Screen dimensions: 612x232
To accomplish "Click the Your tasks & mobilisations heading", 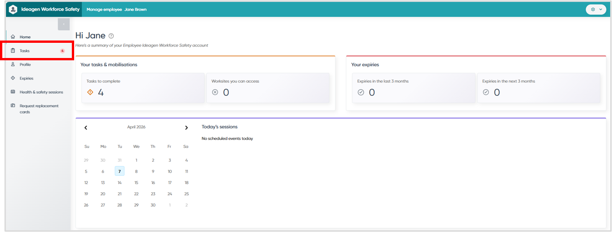I will click(109, 64).
